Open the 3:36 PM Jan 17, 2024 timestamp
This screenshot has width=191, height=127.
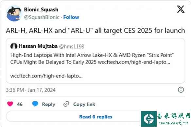coord(31,90)
